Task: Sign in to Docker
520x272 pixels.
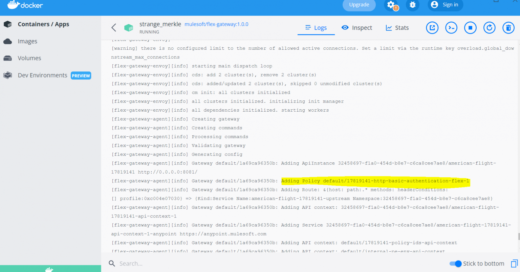Action: click(445, 5)
